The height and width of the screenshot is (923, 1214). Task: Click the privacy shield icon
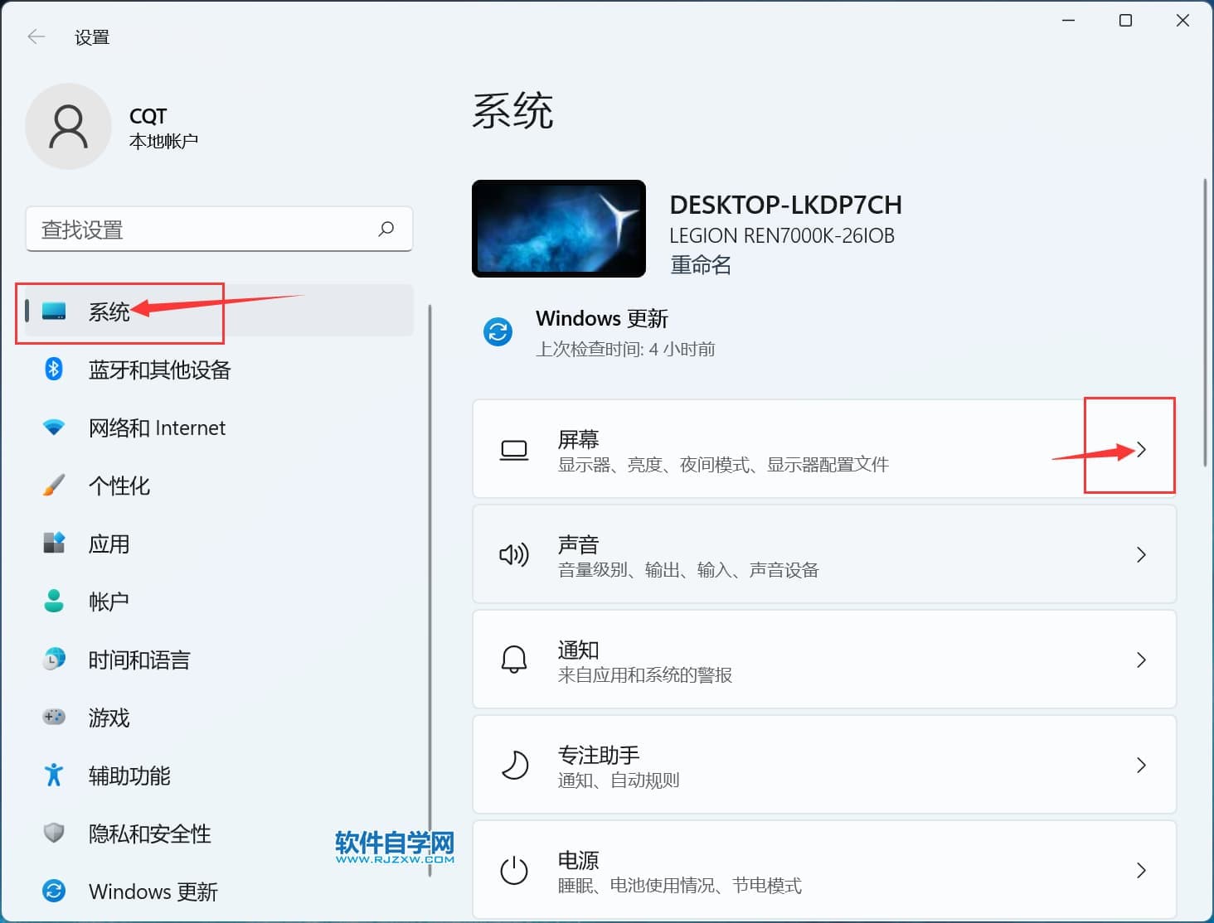tap(54, 832)
